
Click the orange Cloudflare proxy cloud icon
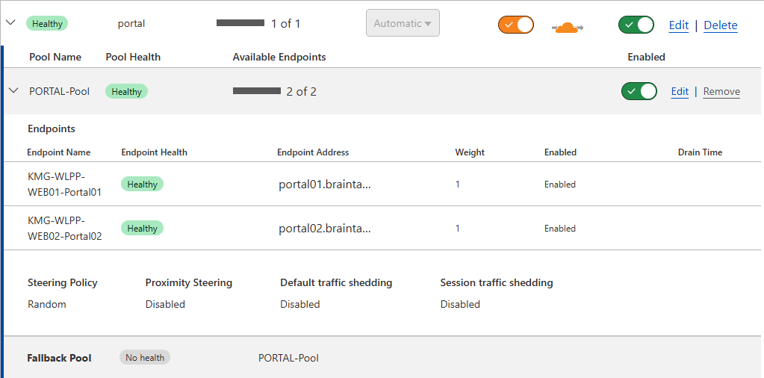coord(568,28)
